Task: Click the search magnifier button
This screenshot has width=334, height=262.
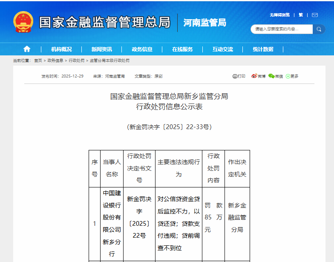Action: tap(319, 29)
